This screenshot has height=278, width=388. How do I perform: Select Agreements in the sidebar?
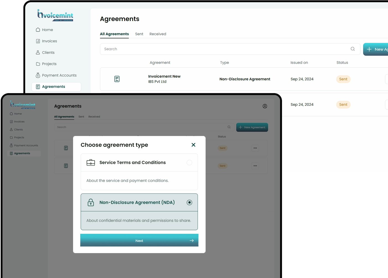(53, 86)
